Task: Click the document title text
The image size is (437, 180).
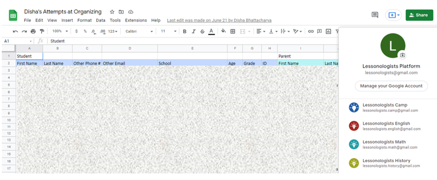Action: click(x=63, y=12)
